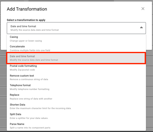Click 'Change upper or lower casing' description

point(26,41)
